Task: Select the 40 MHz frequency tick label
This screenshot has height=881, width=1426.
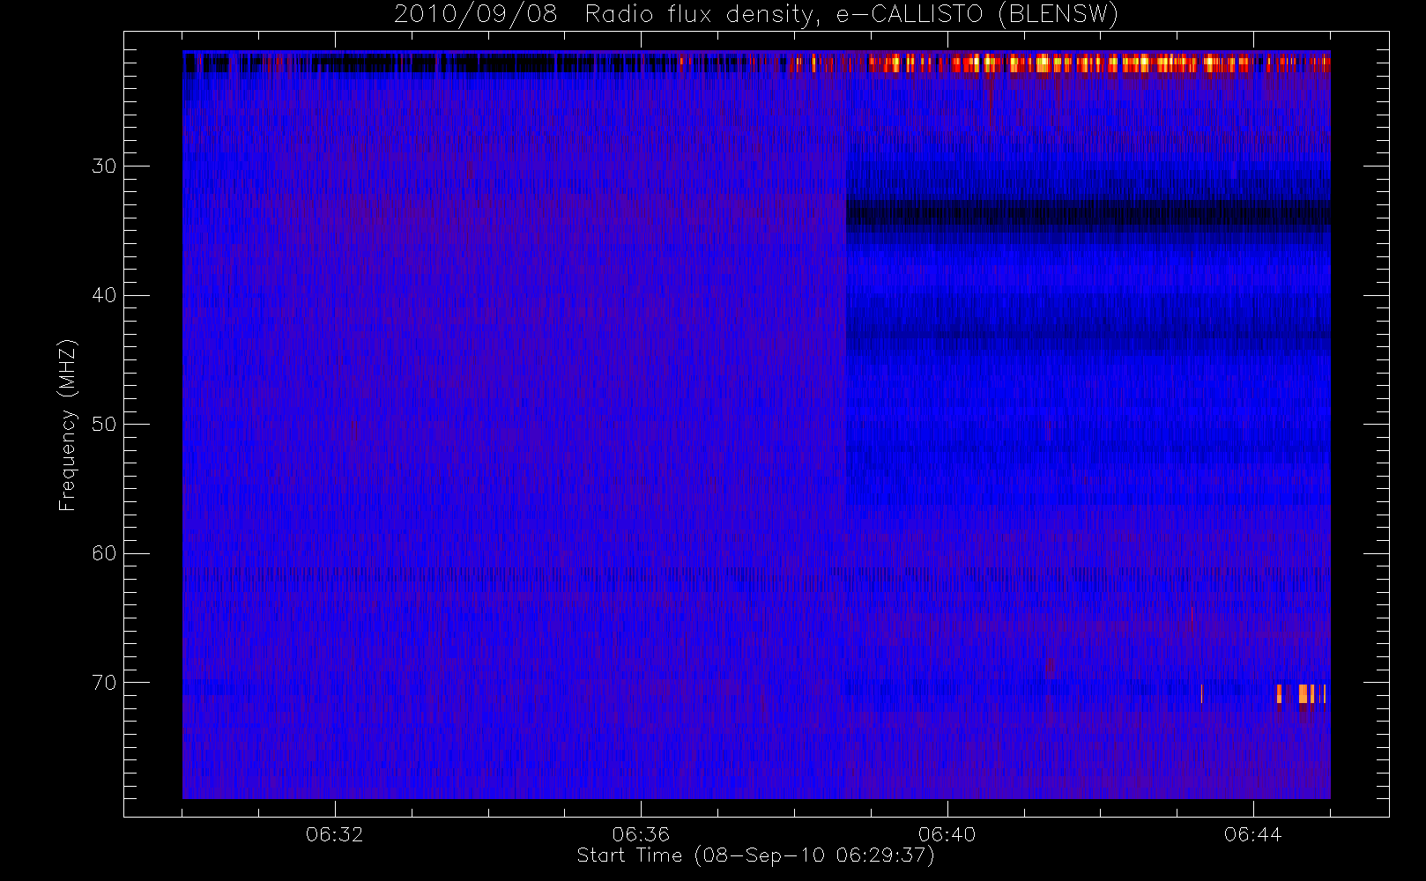Action: [104, 295]
